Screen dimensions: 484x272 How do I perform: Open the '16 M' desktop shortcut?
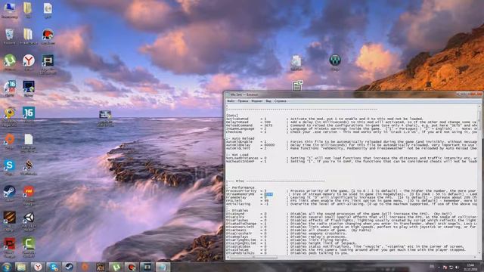click(x=10, y=88)
